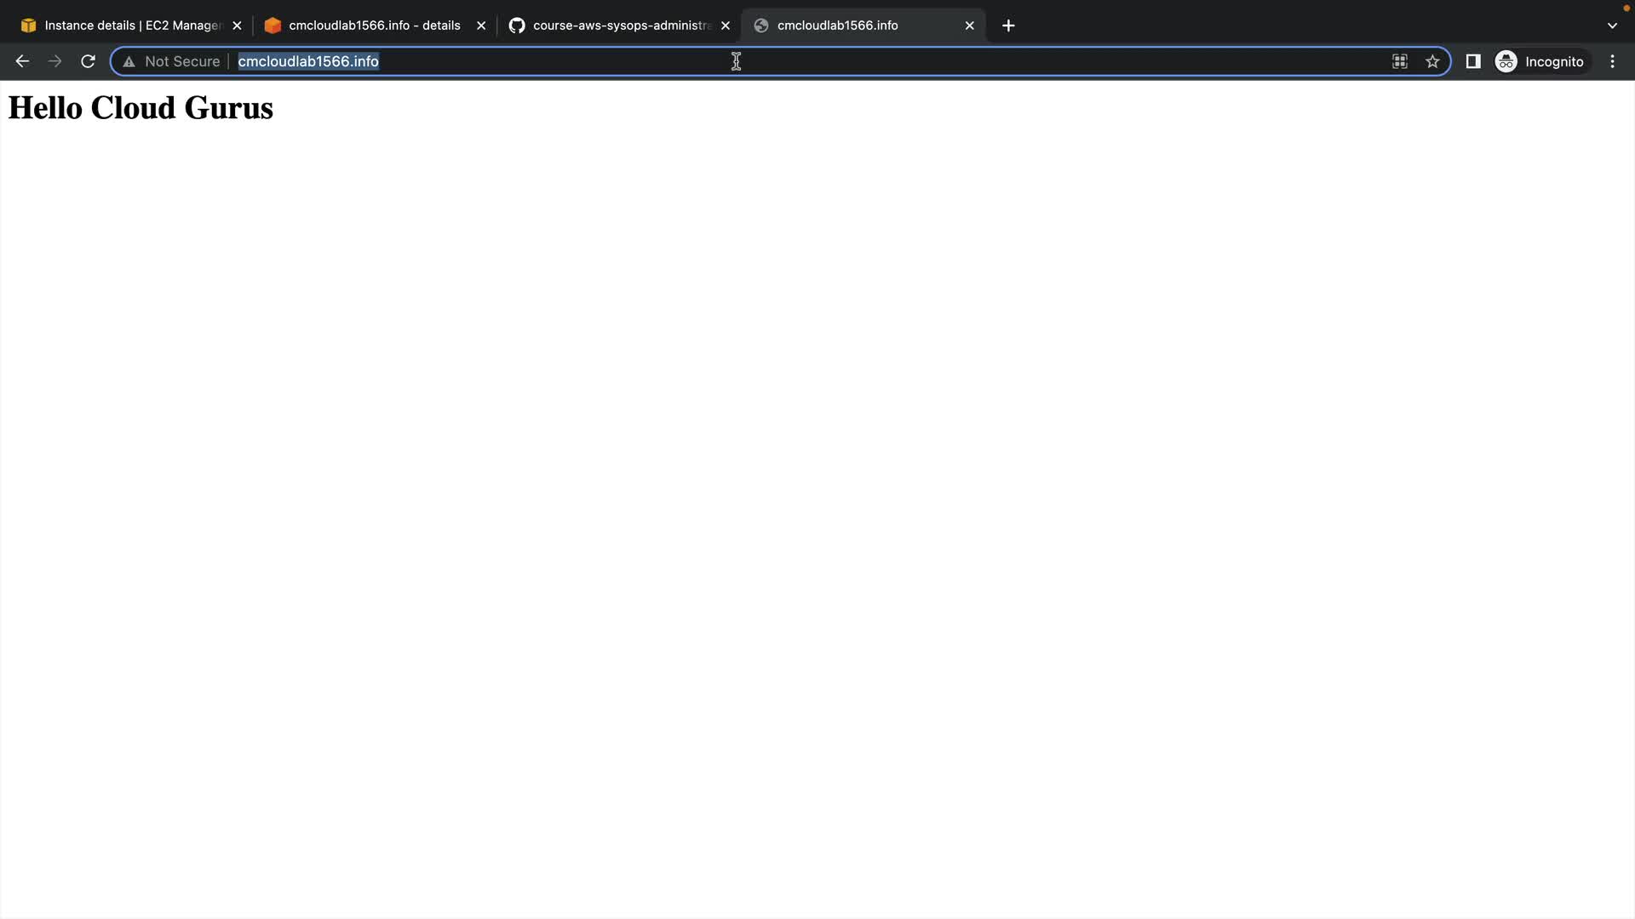The height and width of the screenshot is (919, 1635).
Task: Switch to cmcloudlab1566.info - details tab
Action: pos(373,26)
